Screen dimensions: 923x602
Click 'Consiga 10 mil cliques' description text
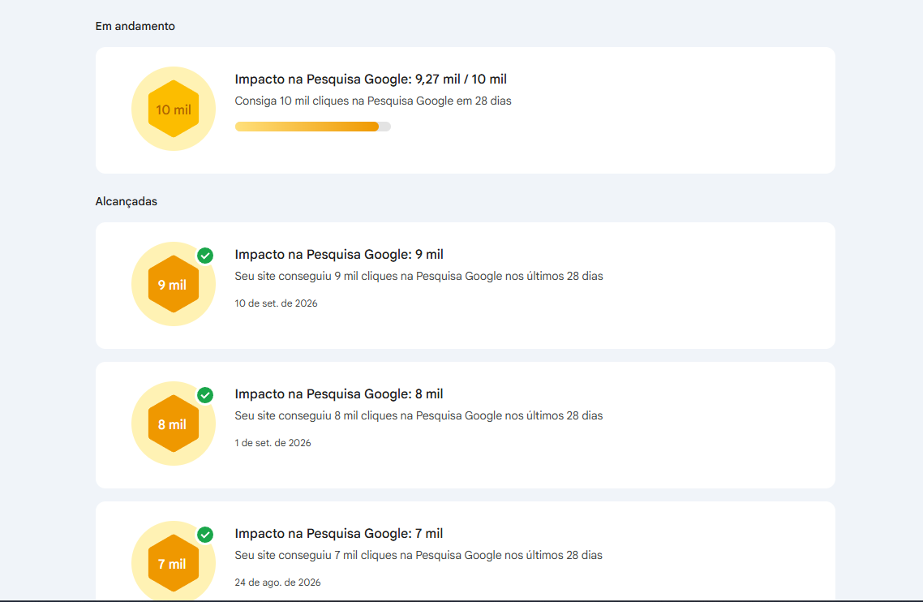coord(373,101)
